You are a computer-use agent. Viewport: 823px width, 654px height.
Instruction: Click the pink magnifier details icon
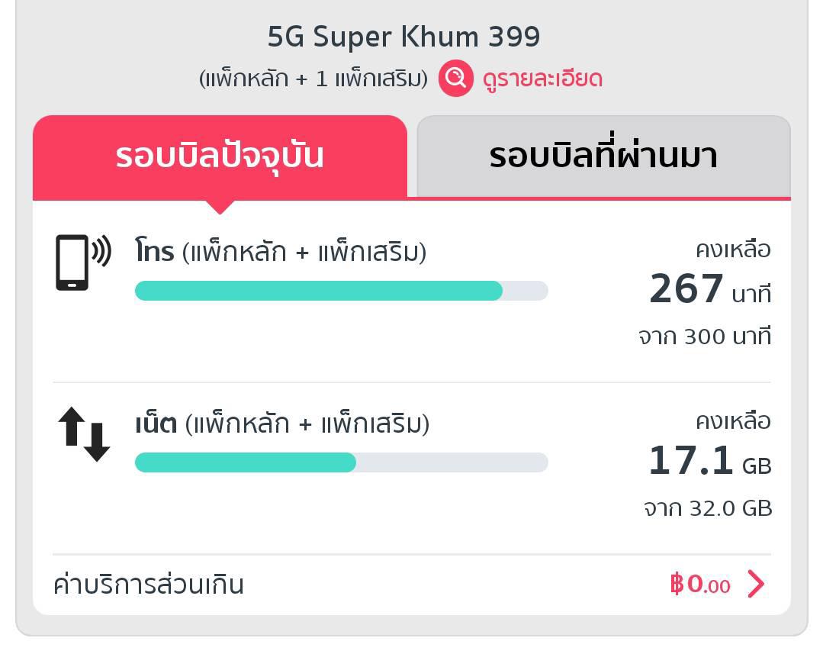[455, 79]
